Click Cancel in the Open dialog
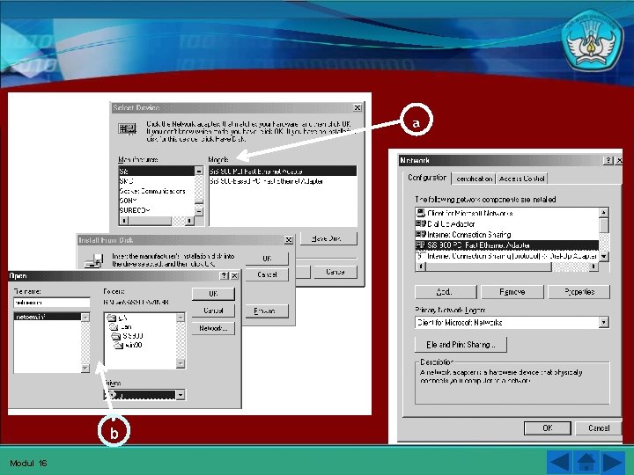Image resolution: width=634 pixels, height=475 pixels. coord(213,311)
